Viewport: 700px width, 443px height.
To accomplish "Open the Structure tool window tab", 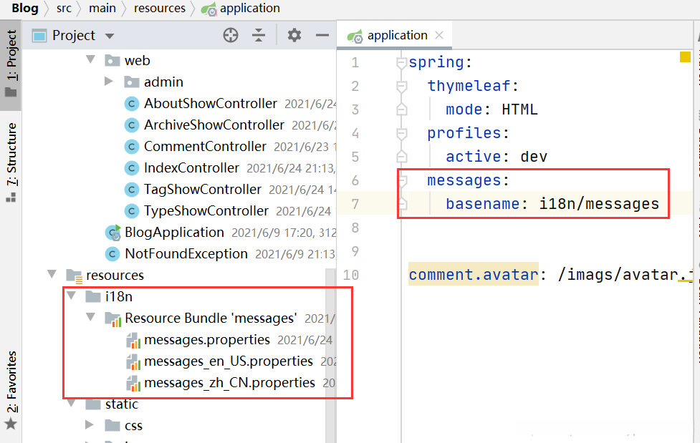I will click(11, 164).
